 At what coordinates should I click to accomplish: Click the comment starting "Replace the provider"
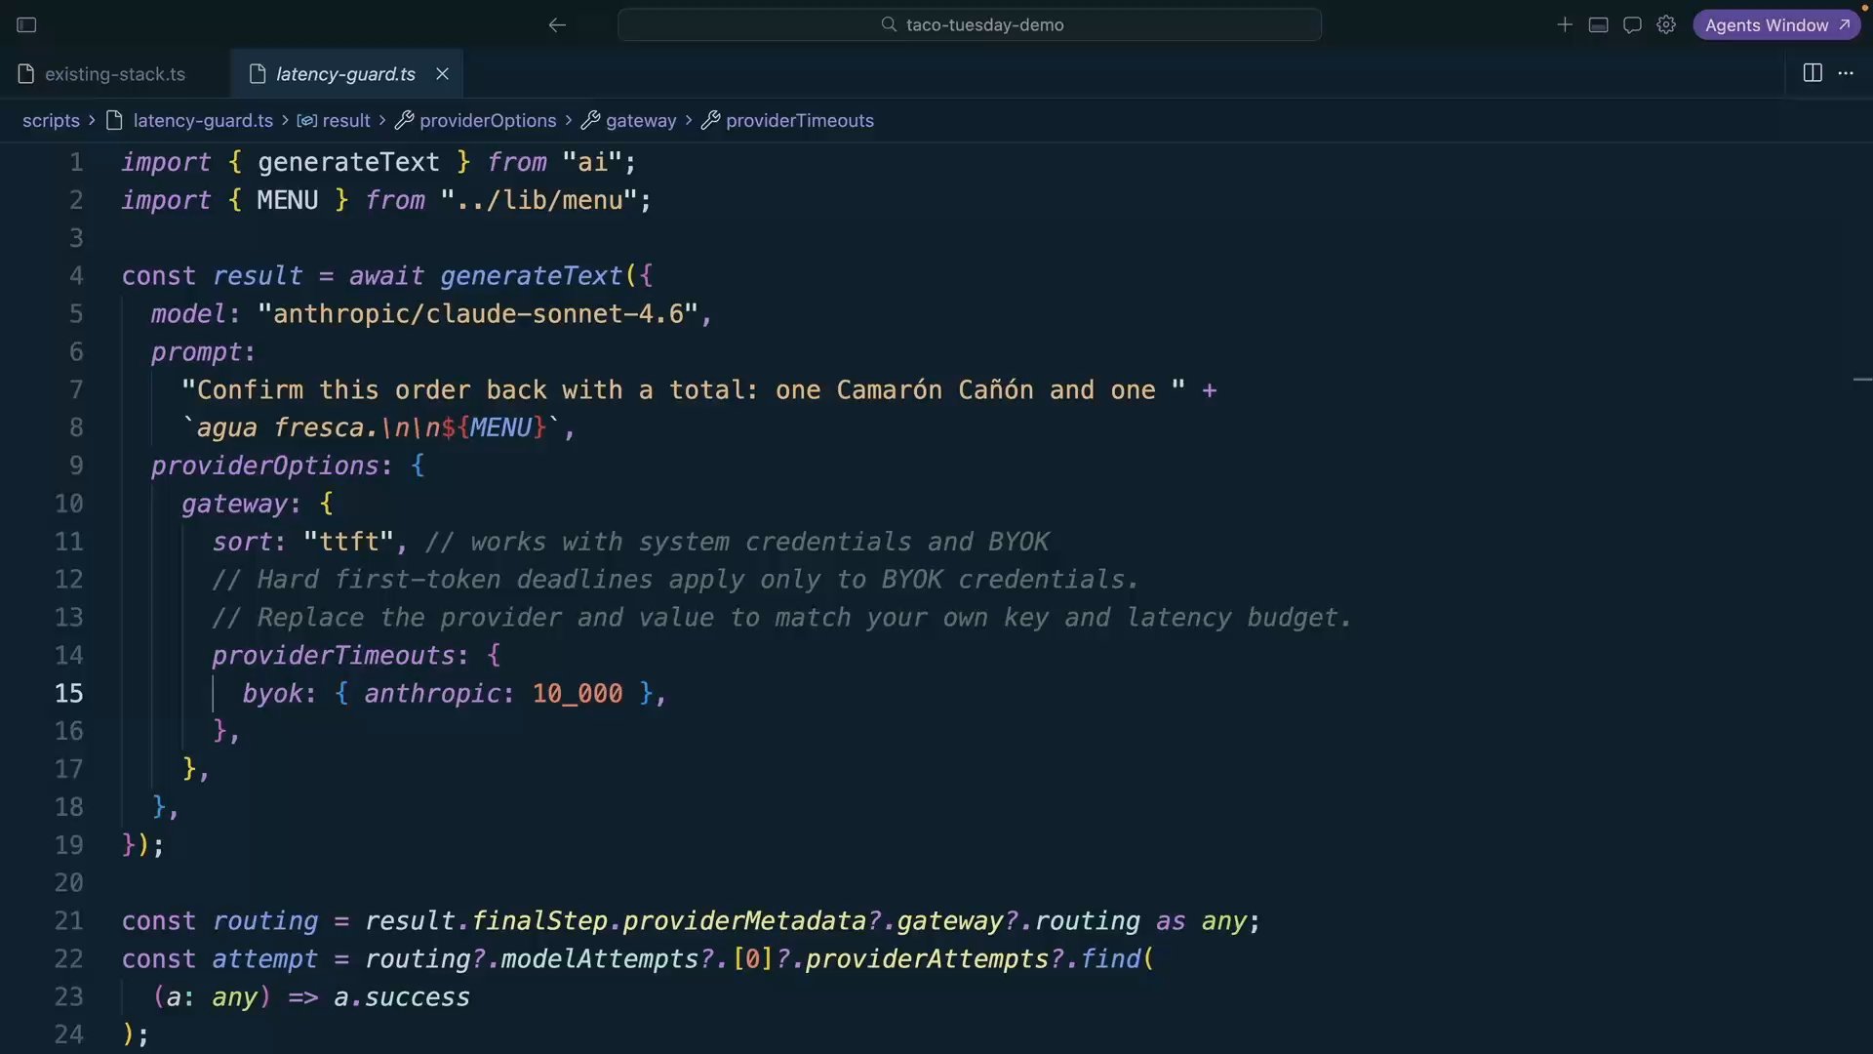[781, 618]
